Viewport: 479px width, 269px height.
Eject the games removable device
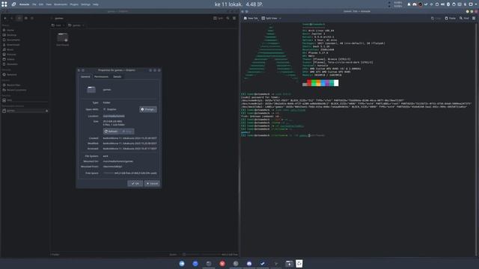46,111
